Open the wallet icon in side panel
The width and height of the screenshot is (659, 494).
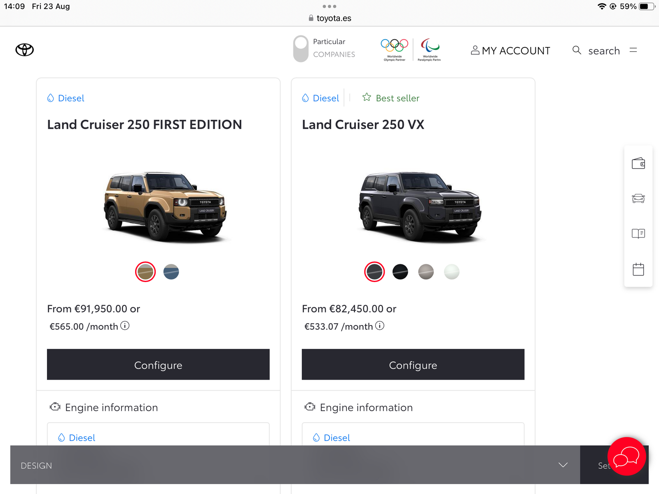[x=638, y=163]
